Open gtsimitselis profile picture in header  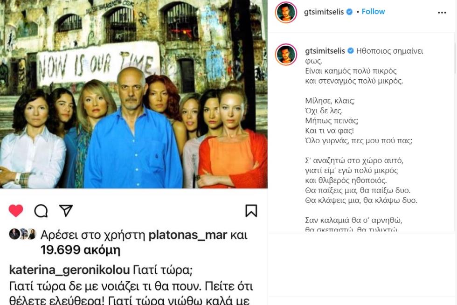pyautogui.click(x=285, y=12)
